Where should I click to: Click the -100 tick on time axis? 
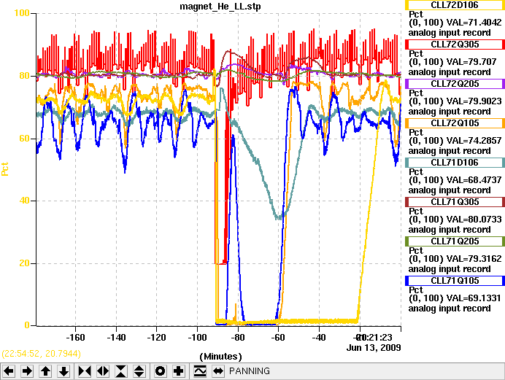coord(197,338)
